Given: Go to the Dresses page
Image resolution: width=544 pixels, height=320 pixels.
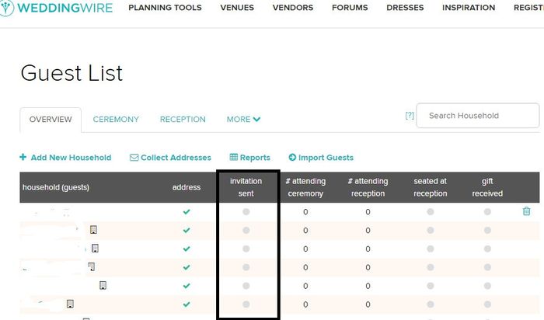Looking at the screenshot, I should [x=405, y=8].
